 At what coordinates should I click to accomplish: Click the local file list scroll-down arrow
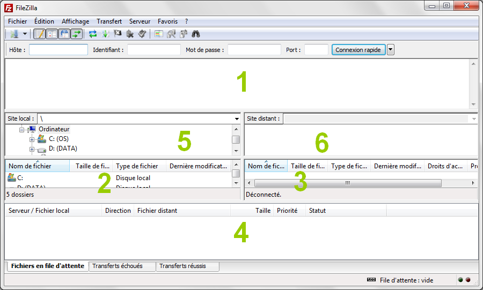[x=236, y=183]
